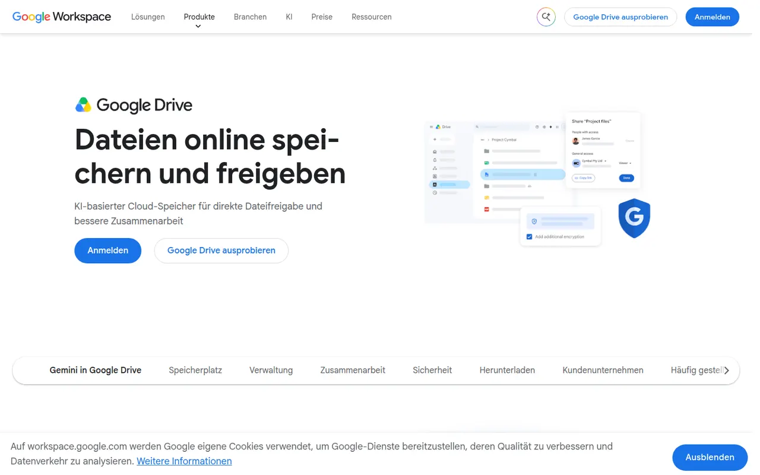
Task: Click the blue G security shield
Action: pyautogui.click(x=634, y=218)
